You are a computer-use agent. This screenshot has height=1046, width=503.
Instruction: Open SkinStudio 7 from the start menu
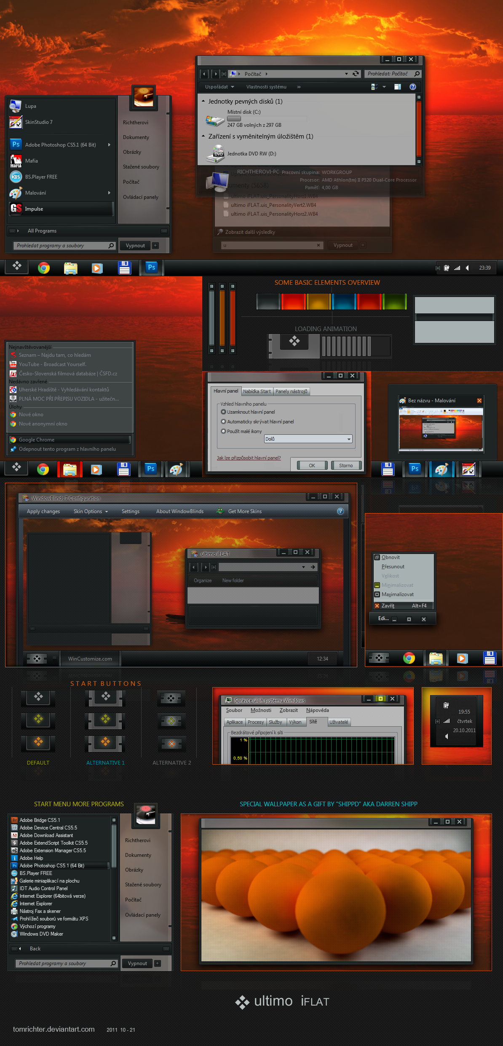(x=62, y=122)
